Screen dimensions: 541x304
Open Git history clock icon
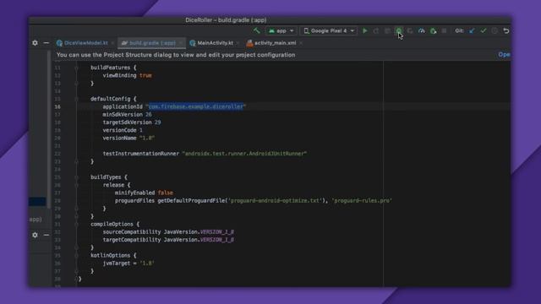tap(495, 30)
